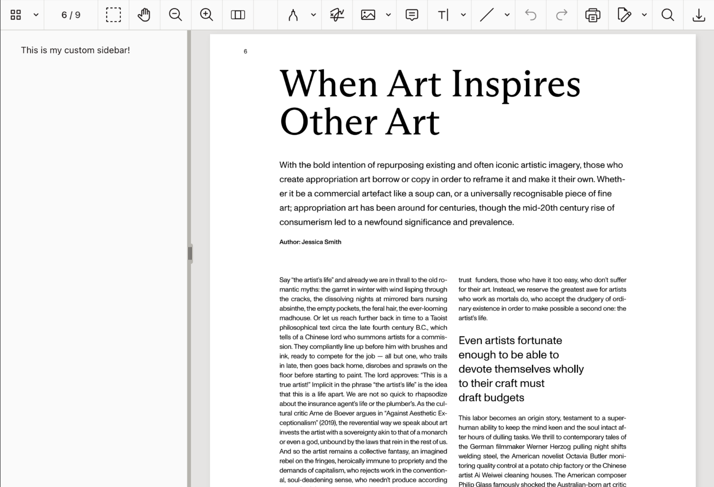Open the sidebar thumbnails view icon
The width and height of the screenshot is (714, 487).
point(16,15)
